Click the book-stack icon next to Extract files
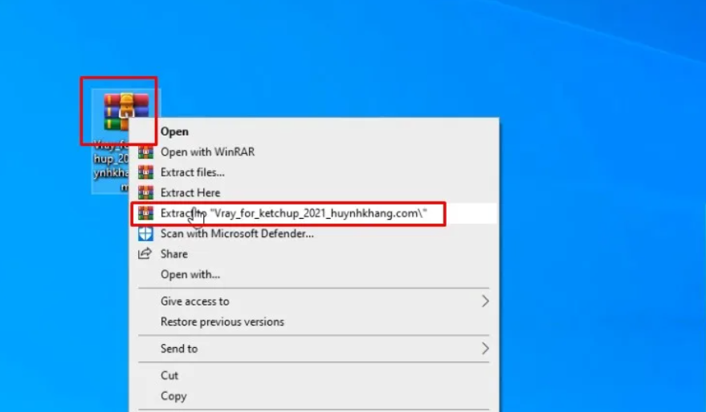 pyautogui.click(x=145, y=172)
